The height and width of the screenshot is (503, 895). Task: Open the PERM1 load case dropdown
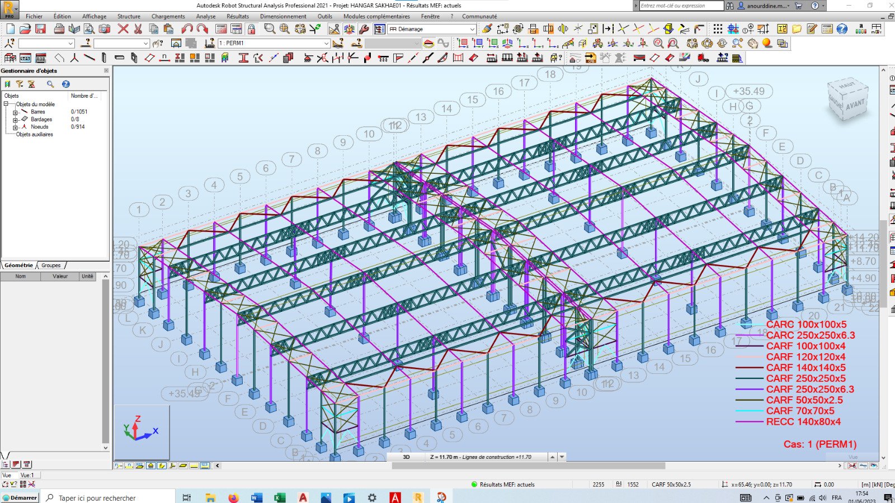click(326, 43)
